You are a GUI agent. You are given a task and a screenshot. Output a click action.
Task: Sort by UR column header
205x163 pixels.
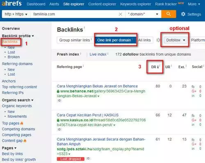(168, 67)
